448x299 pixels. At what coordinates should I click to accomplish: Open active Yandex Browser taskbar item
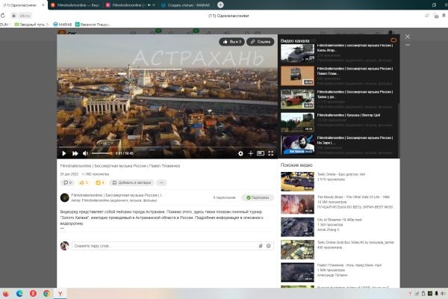click(x=60, y=294)
